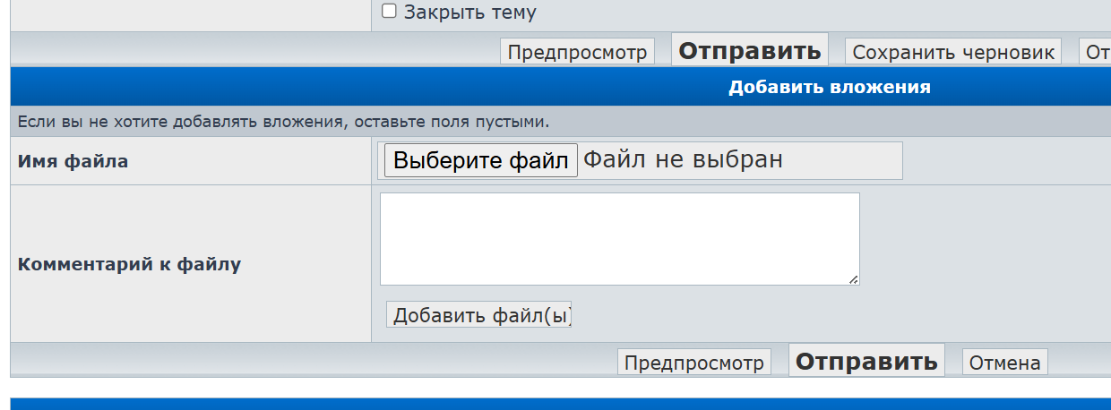Click the "Закрыть тему" label text

[469, 13]
